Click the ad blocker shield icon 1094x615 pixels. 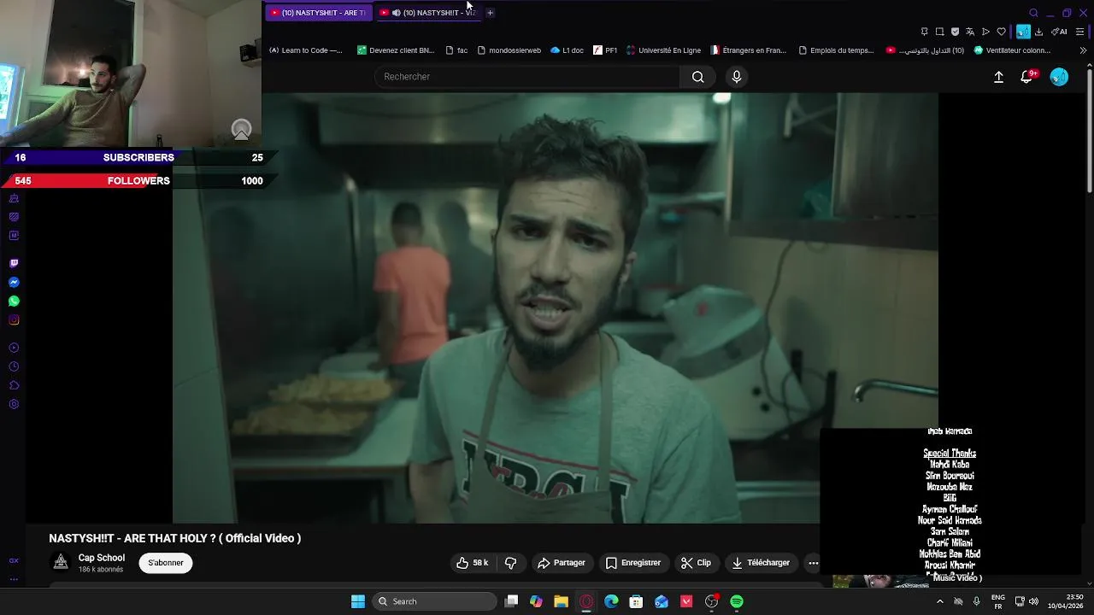pos(955,32)
